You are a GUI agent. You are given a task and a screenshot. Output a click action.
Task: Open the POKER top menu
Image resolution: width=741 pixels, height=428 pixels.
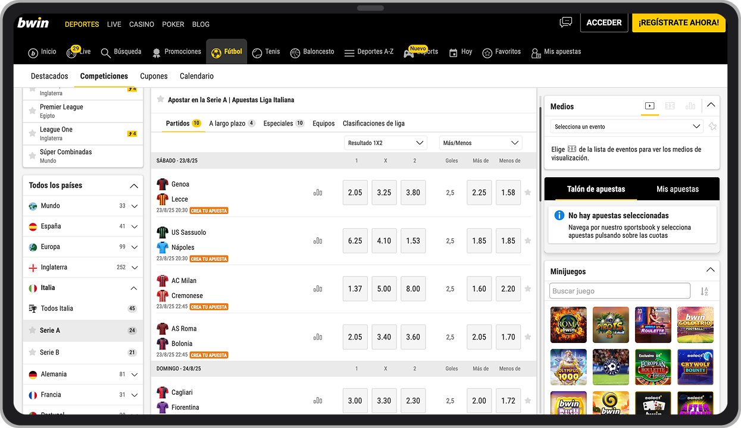[x=173, y=24]
